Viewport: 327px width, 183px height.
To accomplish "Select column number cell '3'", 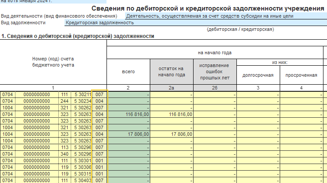I will pyautogui.click(x=258, y=88).
